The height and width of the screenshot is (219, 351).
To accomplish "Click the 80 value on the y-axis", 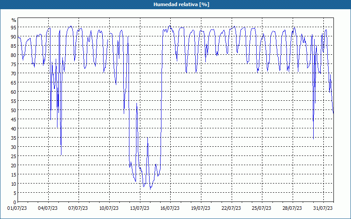I will [x=14, y=55].
